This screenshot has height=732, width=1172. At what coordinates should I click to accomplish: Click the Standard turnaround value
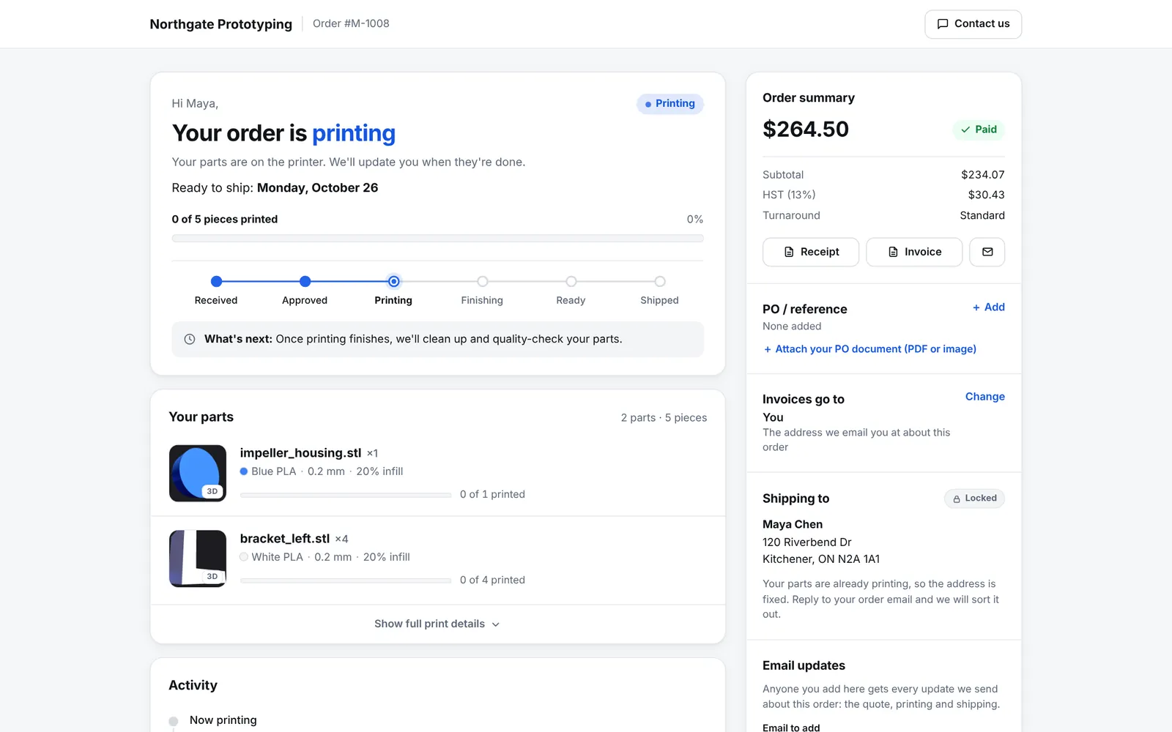pyautogui.click(x=982, y=215)
